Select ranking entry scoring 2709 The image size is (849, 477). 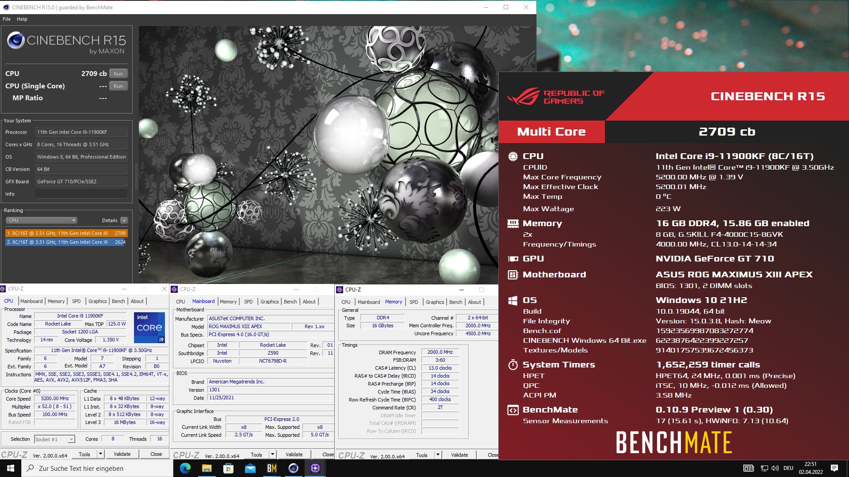[x=66, y=233]
